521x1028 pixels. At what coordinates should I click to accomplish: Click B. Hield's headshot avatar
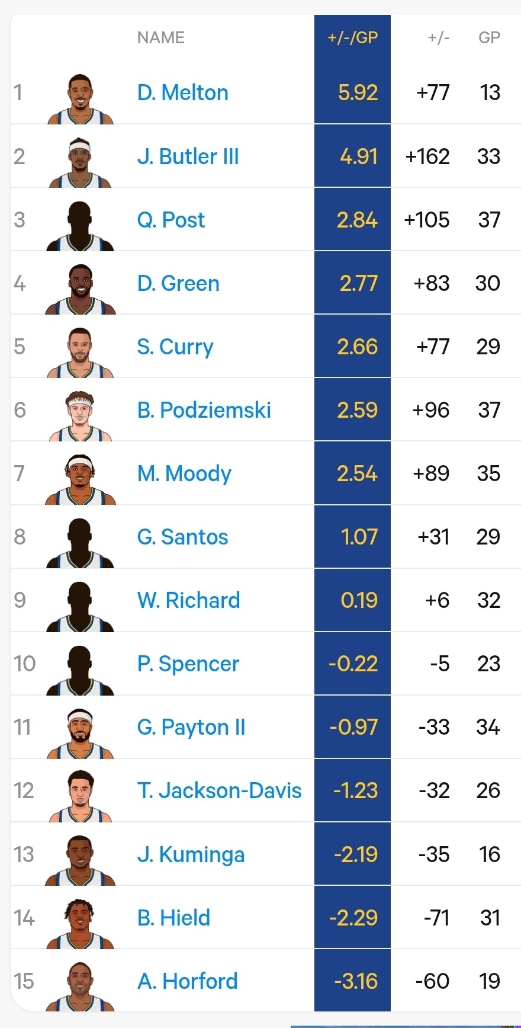click(81, 924)
